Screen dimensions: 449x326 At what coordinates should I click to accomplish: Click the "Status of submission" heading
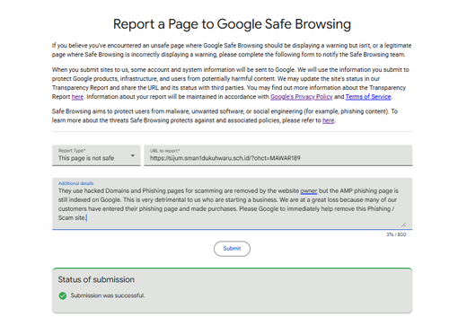click(x=96, y=279)
